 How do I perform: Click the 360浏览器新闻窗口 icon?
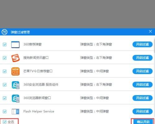(15, 98)
